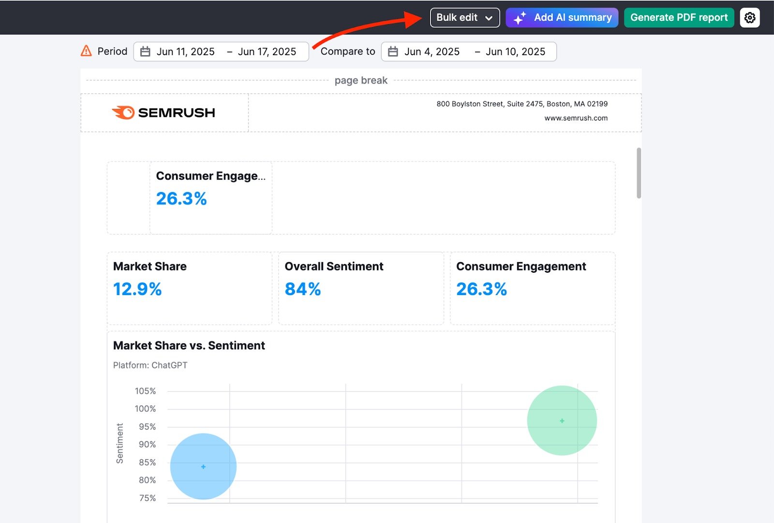This screenshot has width=774, height=523.
Task: Click the Semrush logo in the report header
Action: [164, 113]
